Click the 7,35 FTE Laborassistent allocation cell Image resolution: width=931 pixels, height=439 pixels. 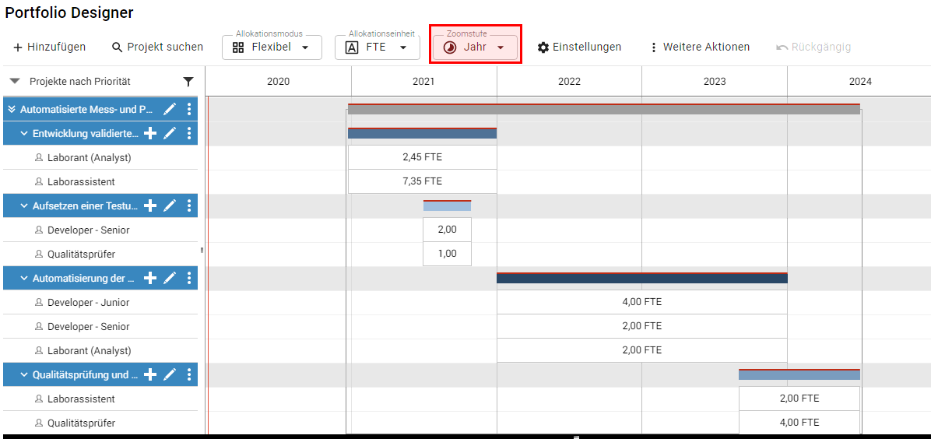pos(422,181)
